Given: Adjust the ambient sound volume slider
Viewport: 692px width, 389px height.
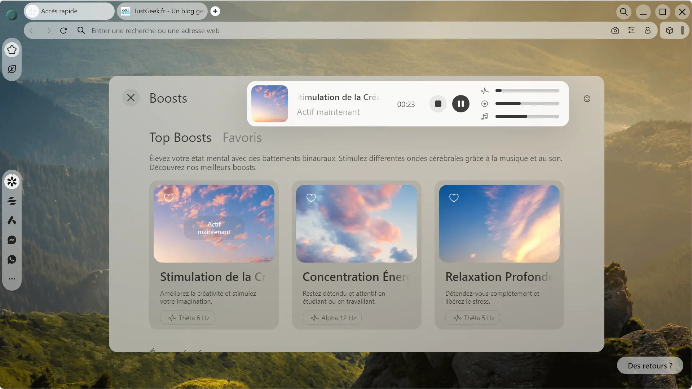Looking at the screenshot, I should click(x=527, y=104).
